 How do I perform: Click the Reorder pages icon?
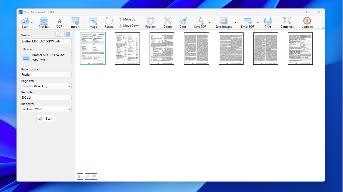150,22
